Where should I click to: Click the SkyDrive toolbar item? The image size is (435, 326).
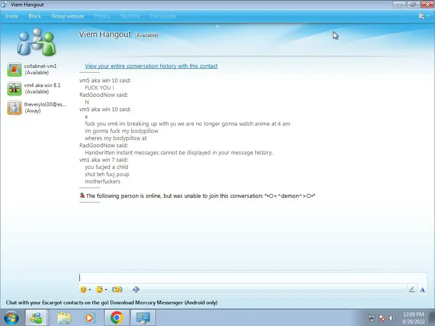coord(130,16)
